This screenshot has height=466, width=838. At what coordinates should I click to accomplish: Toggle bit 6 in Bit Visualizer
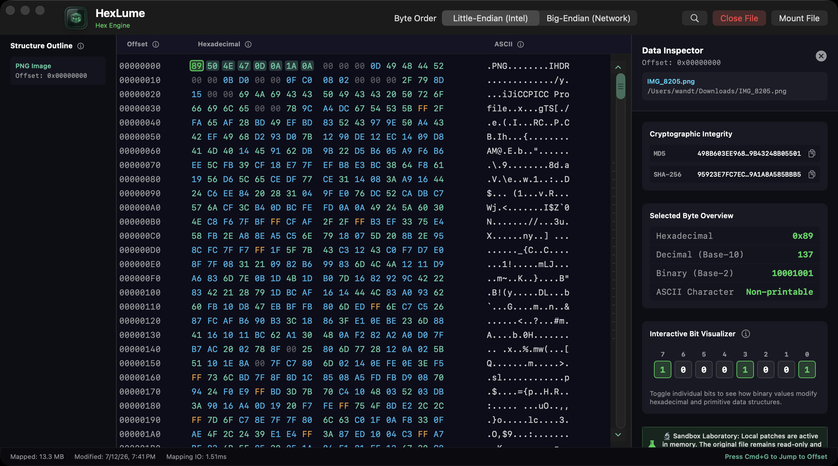coord(683,369)
